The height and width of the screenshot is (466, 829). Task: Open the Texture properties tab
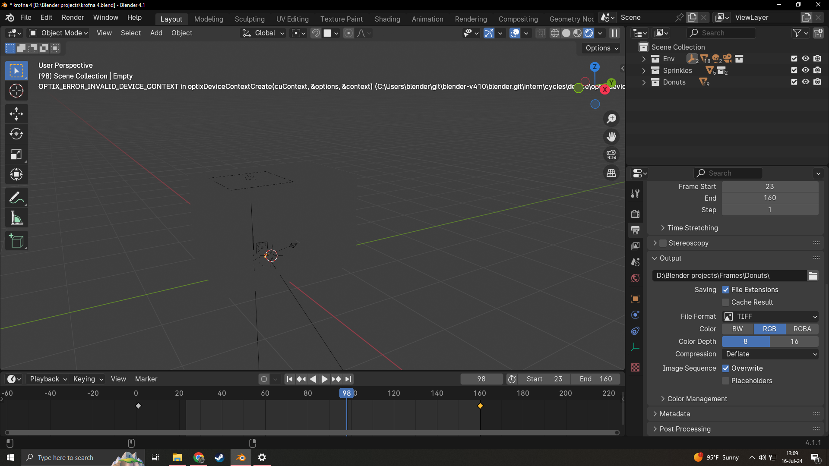(635, 368)
